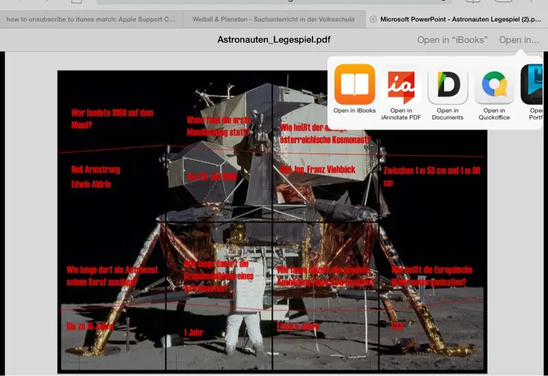The image size is (548, 376).
Task: Tap the address bar at the top
Action: pyautogui.click(x=274, y=2)
